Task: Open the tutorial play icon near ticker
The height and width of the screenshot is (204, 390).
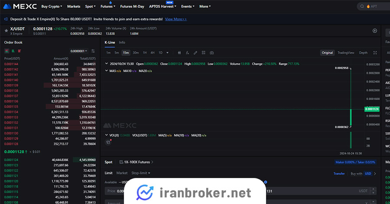Action: pyautogui.click(x=375, y=31)
